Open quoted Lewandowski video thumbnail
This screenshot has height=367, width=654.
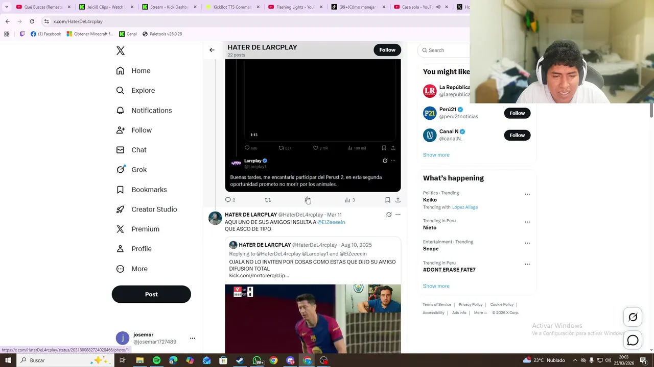pyautogui.click(x=313, y=319)
